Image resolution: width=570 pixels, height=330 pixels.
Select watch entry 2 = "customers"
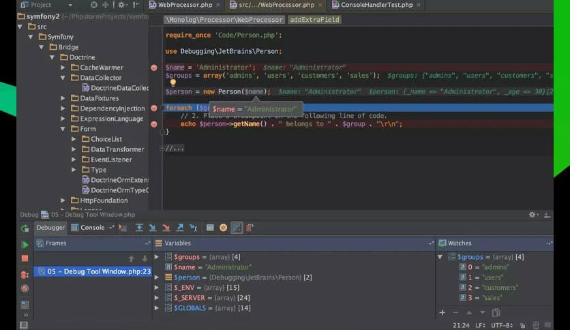(490, 288)
